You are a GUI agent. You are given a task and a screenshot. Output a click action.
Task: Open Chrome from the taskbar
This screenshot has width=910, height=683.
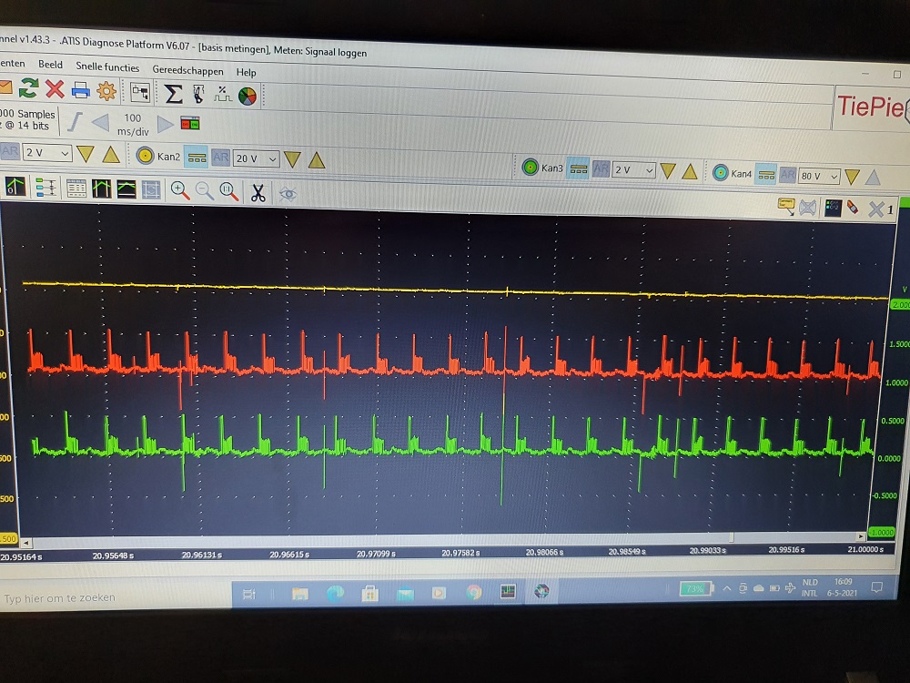click(473, 592)
